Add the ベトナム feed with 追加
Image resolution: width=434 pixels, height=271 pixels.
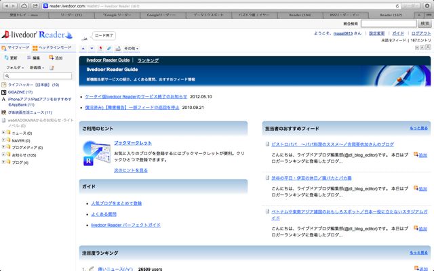coord(420,228)
